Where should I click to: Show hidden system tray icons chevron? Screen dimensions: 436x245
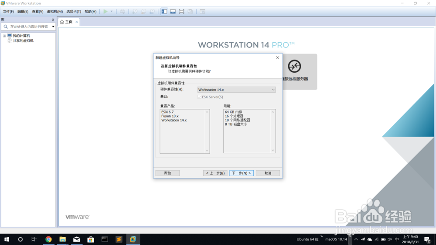356,239
